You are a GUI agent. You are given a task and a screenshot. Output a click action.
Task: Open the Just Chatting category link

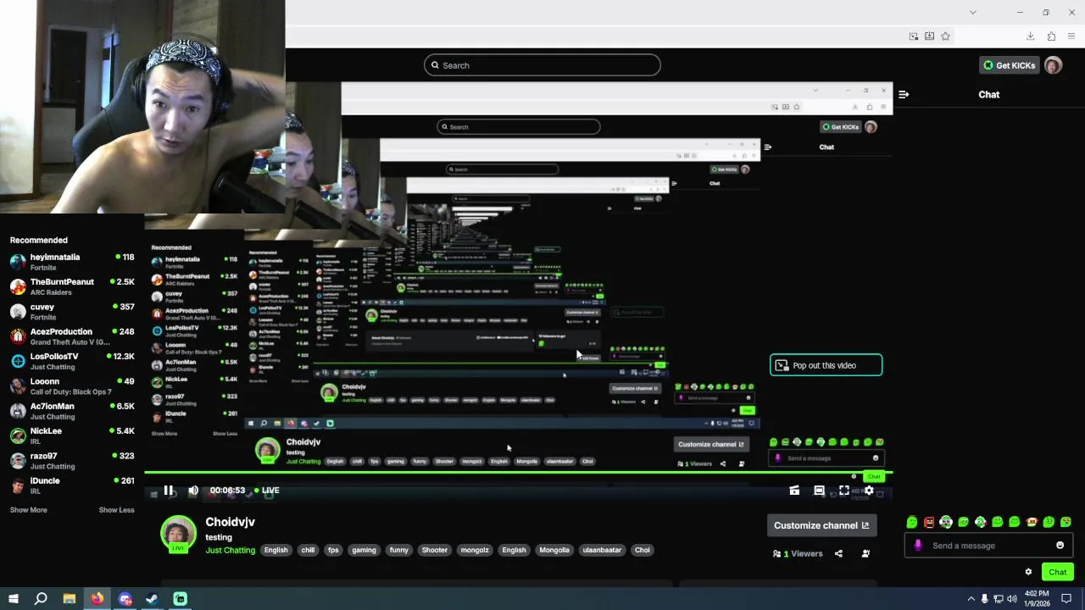[231, 550]
